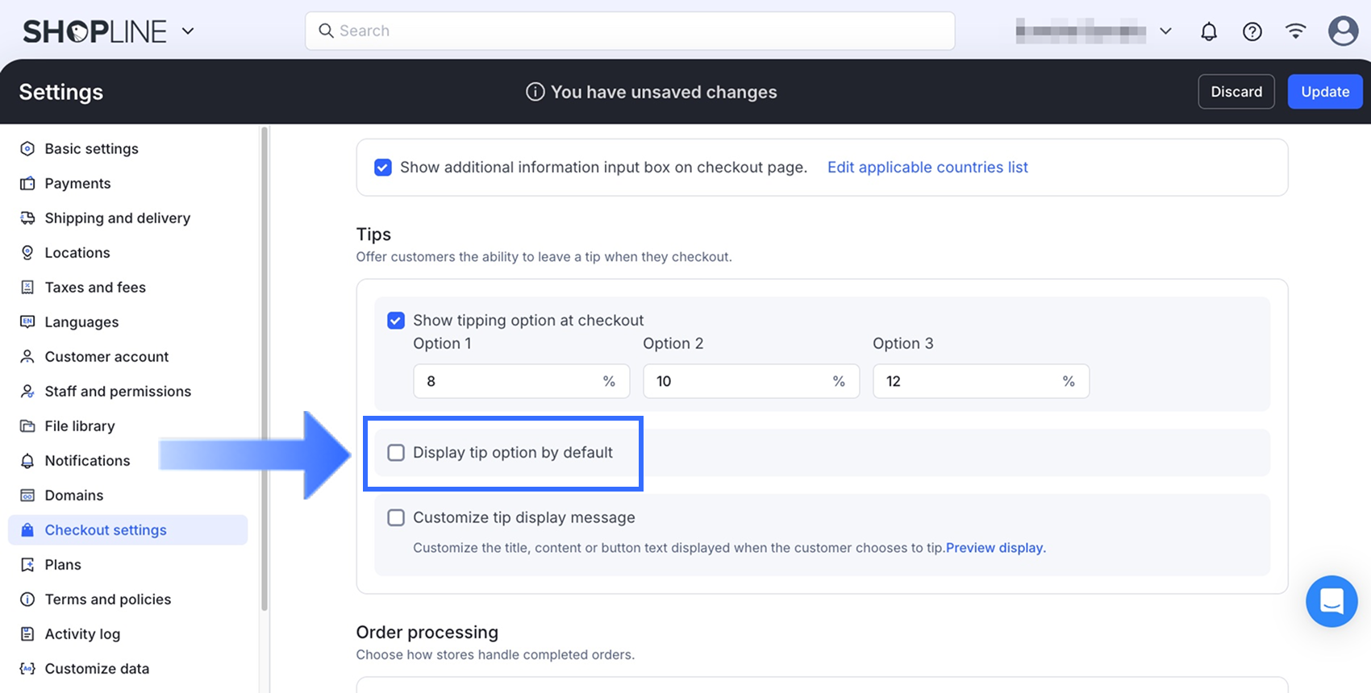Viewport: 1371px width, 693px height.
Task: Uncheck Show additional information input box
Action: (383, 168)
